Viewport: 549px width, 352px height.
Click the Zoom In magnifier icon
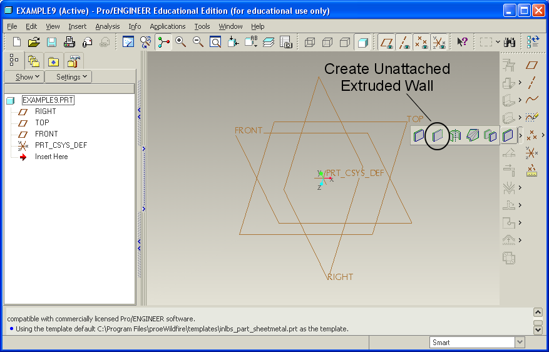tap(181, 42)
